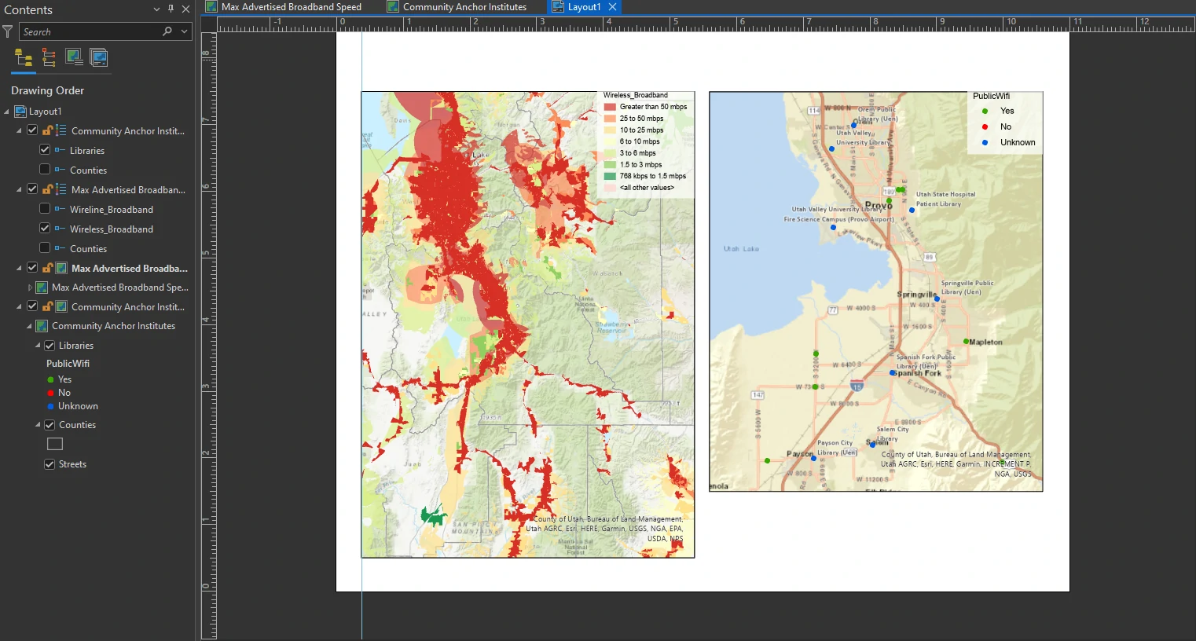Click the map icon on Community Anchor Institutes tab
The height and width of the screenshot is (641, 1196).
pos(393,7)
